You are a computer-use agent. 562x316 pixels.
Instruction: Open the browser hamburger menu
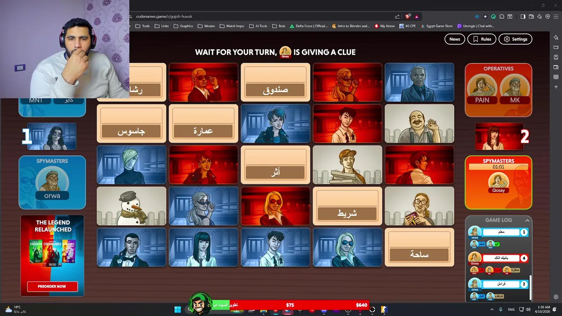(556, 17)
